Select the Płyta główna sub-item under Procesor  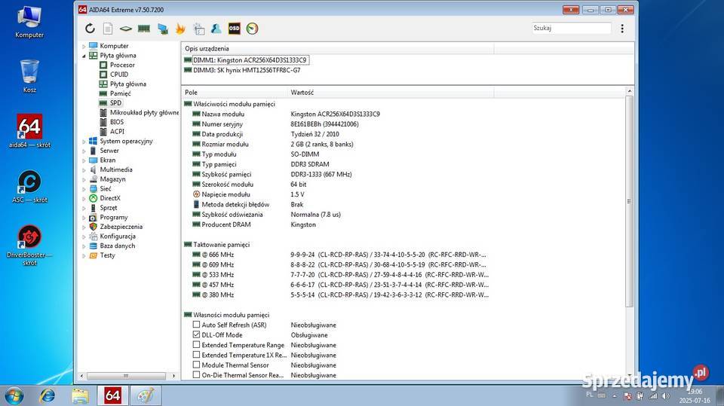[128, 84]
